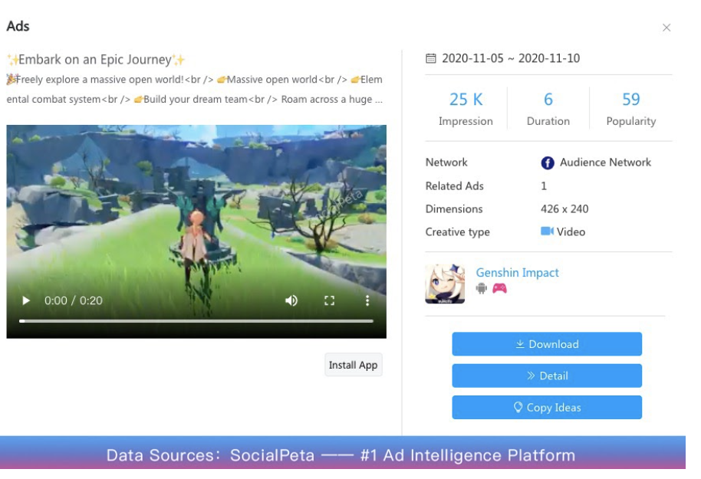
Task: Click the Facebook Audience Network icon
Action: [548, 163]
